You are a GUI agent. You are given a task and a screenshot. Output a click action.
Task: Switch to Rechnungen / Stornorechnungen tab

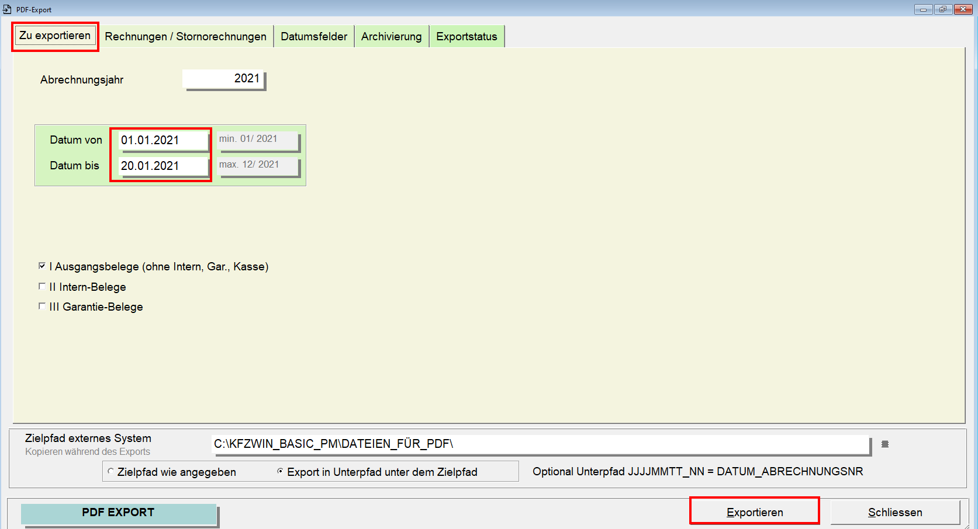(185, 37)
